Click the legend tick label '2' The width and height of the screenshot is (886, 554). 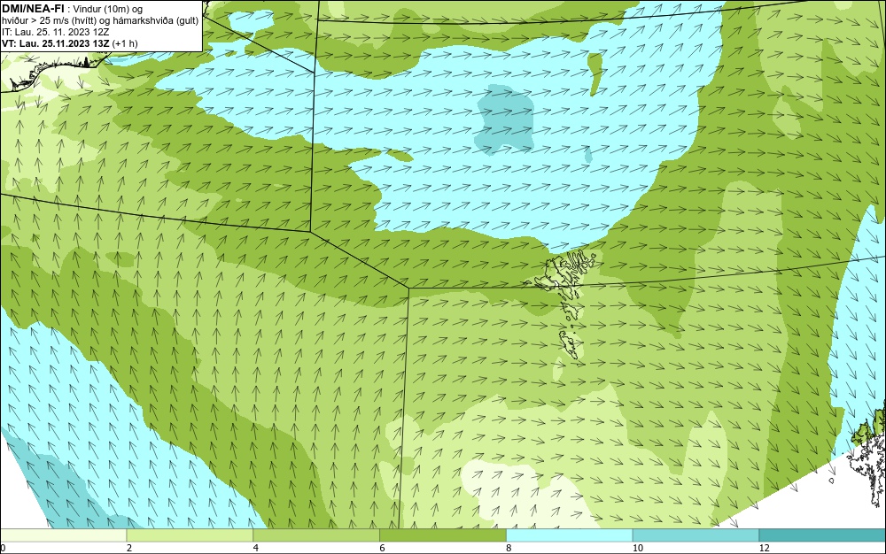129,548
